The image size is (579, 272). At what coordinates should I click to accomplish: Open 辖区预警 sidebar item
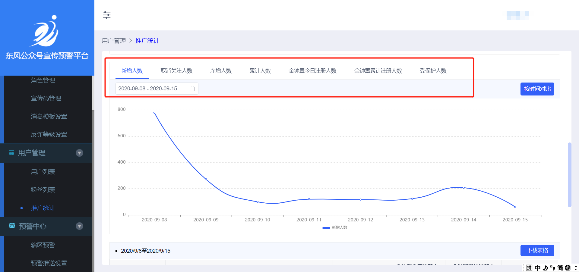point(43,245)
